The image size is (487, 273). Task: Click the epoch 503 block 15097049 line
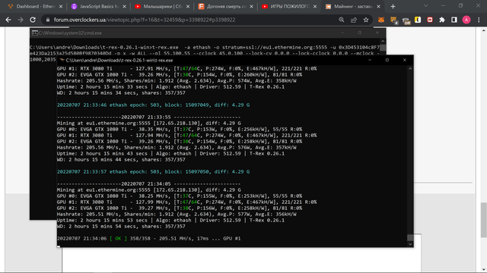[153, 105]
